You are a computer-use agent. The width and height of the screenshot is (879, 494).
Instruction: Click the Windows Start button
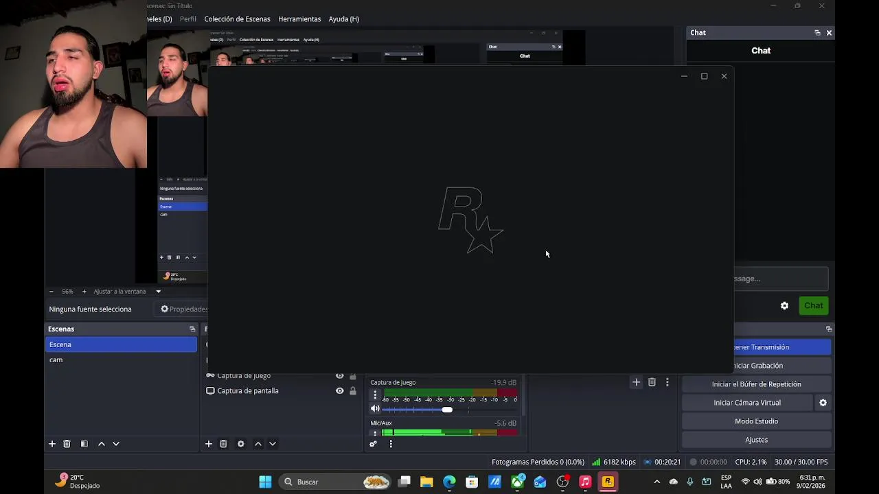[x=265, y=482]
